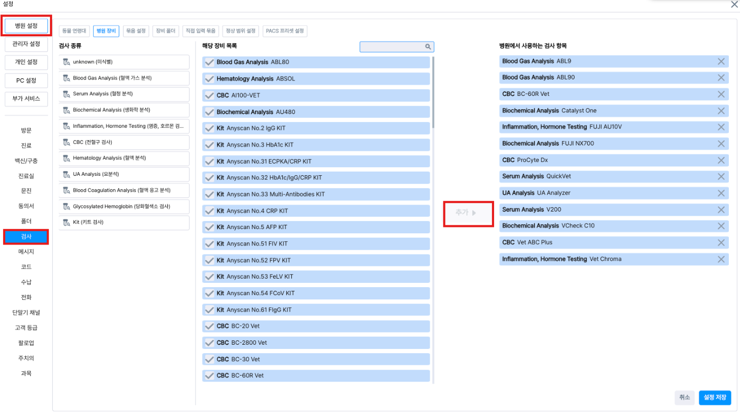Screen dimensions: 740x415
Task: Select 문진 in the sidebar
Action: pyautogui.click(x=26, y=191)
